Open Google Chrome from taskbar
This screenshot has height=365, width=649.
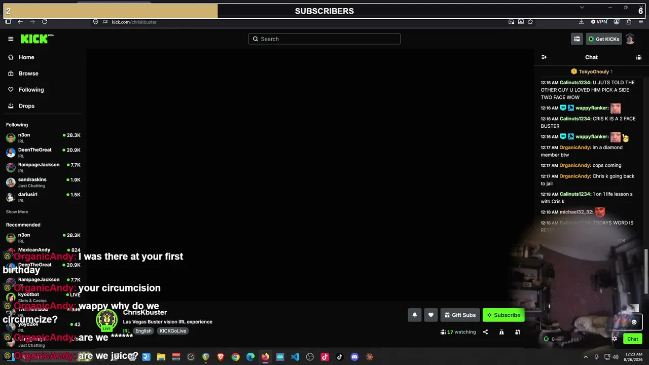point(235,357)
